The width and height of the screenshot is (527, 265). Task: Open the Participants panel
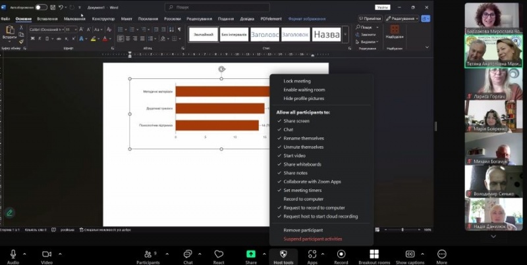[148, 254]
